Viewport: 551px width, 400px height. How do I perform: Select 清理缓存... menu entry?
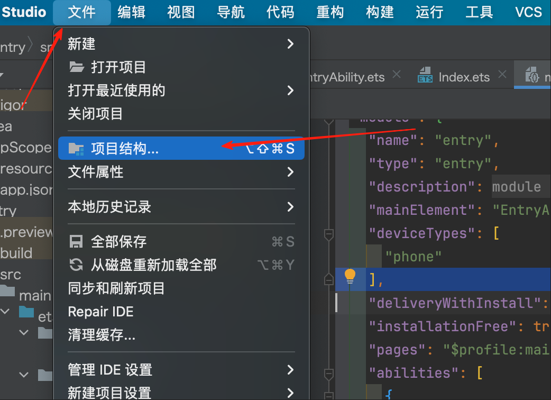pos(102,334)
